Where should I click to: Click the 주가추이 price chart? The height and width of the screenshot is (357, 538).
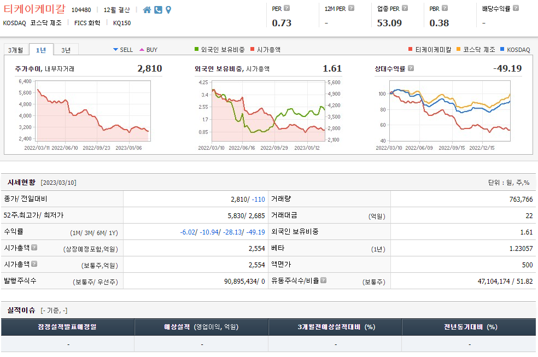pos(93,111)
